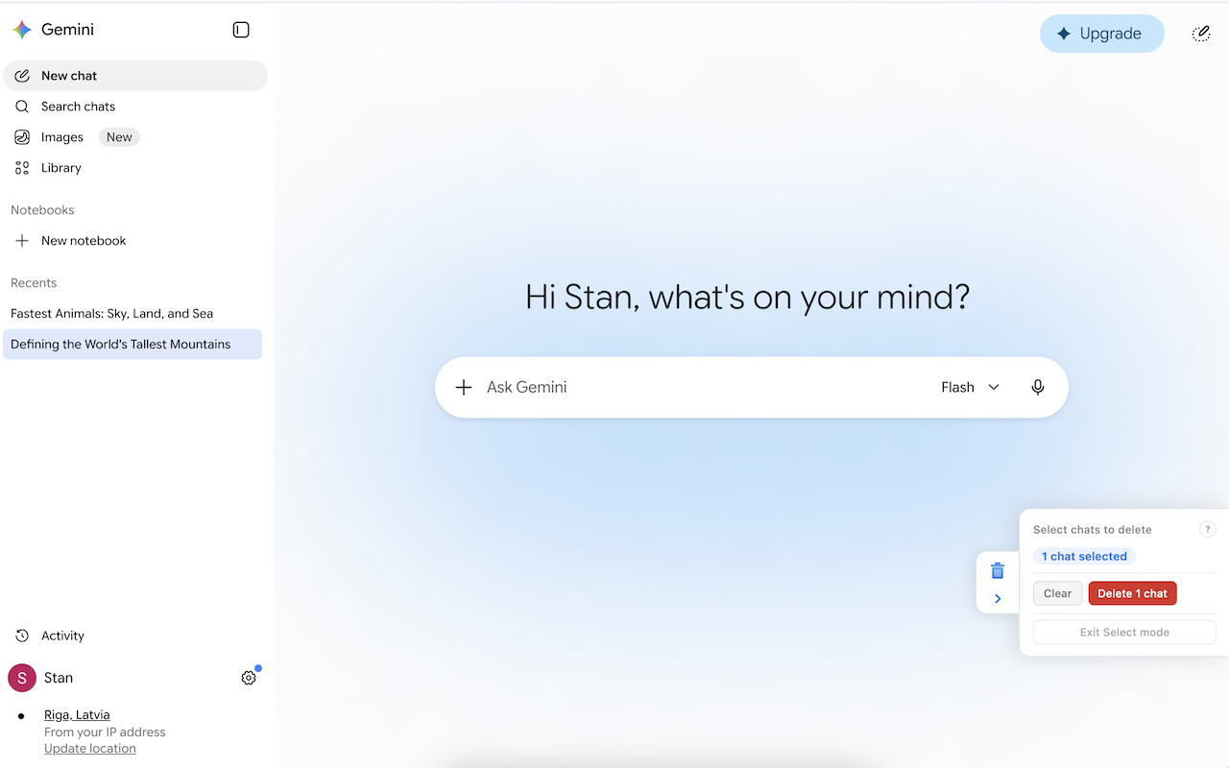
Task: Click the Gemini logo star icon
Action: [x=22, y=30]
